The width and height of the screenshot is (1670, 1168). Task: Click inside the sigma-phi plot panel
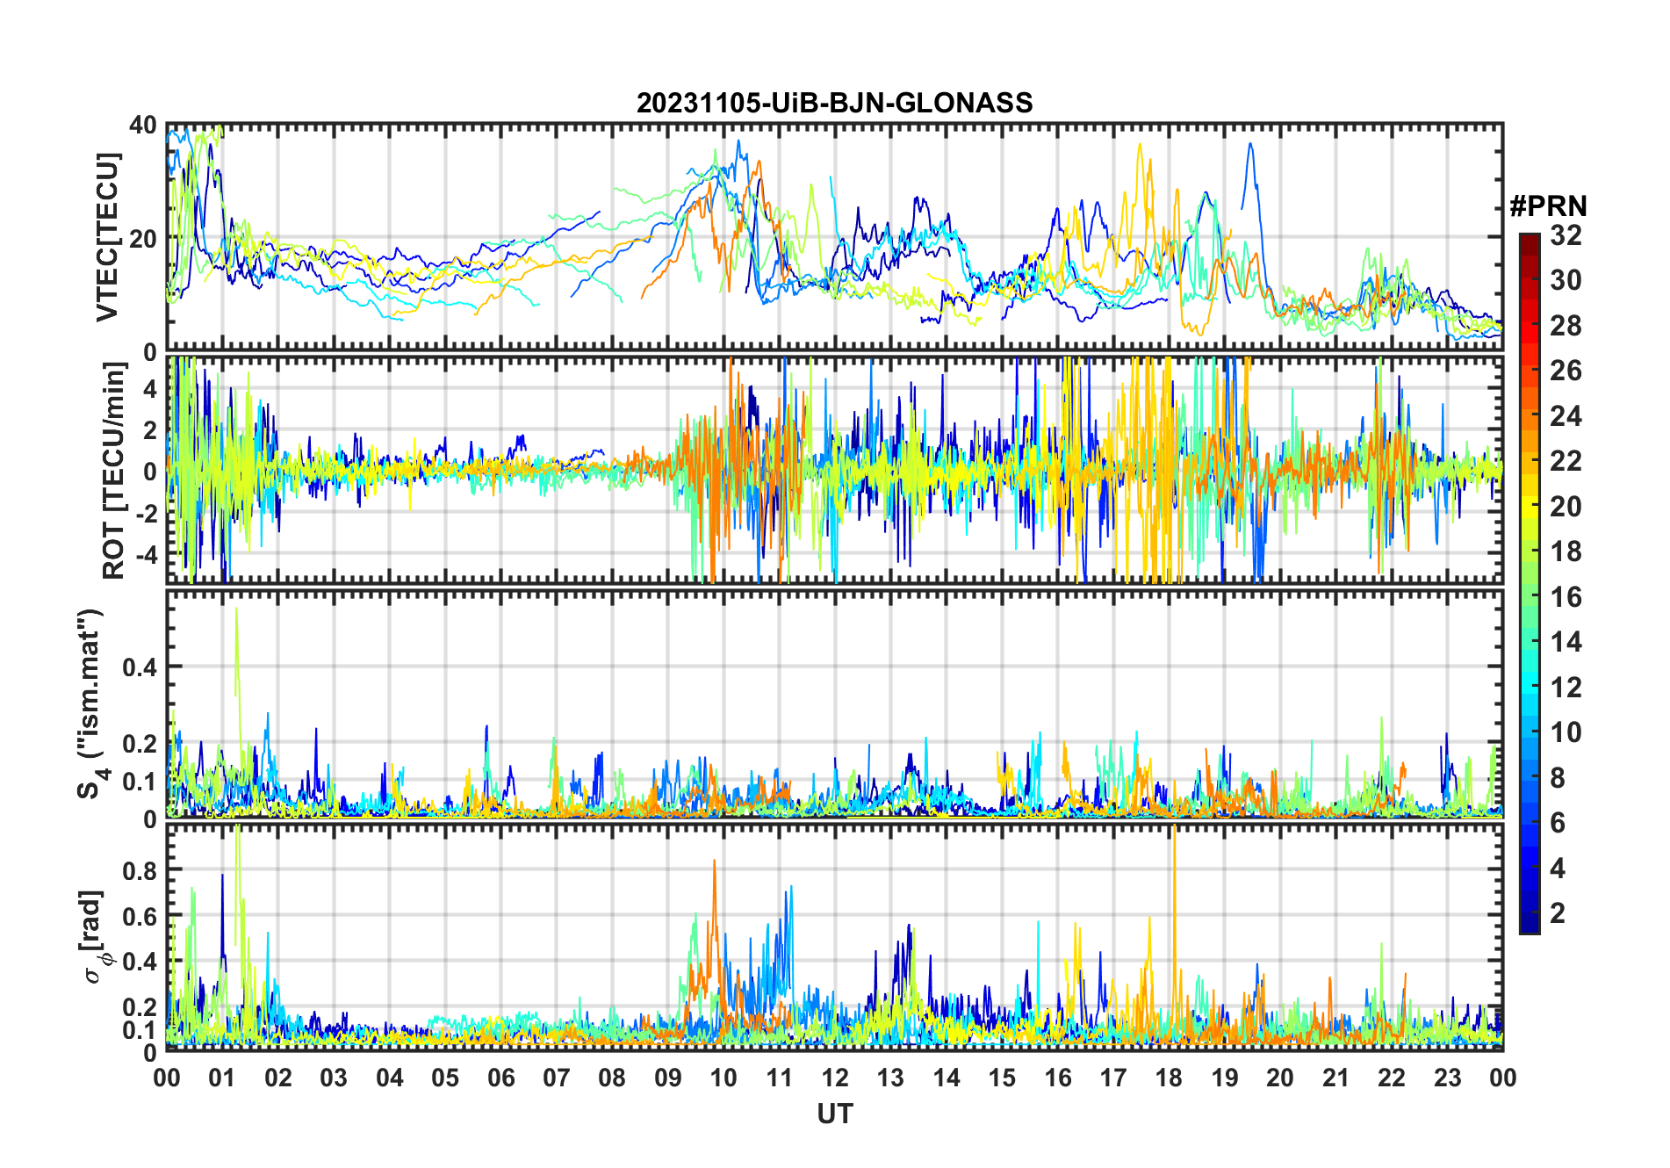tap(834, 937)
